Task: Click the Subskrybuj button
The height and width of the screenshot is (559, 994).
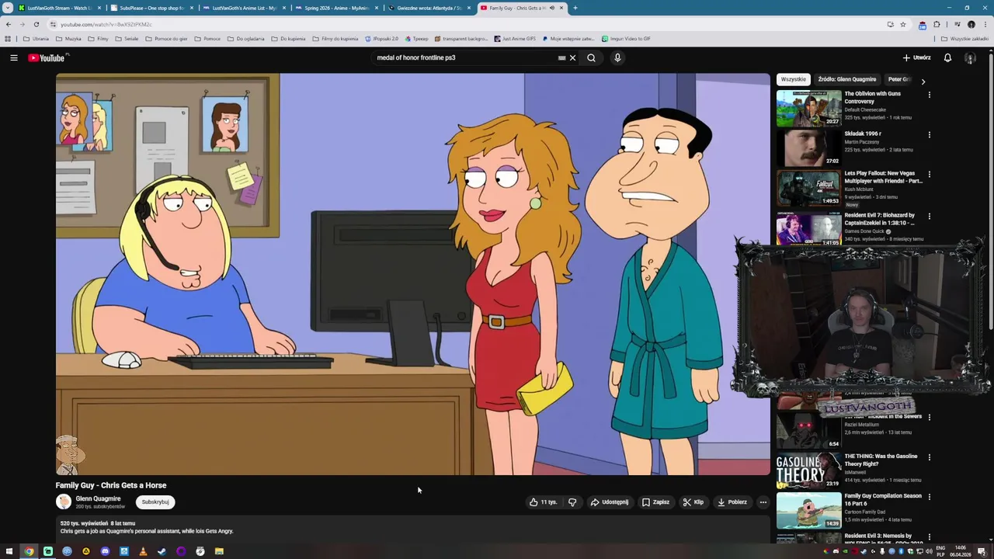Action: click(x=155, y=502)
